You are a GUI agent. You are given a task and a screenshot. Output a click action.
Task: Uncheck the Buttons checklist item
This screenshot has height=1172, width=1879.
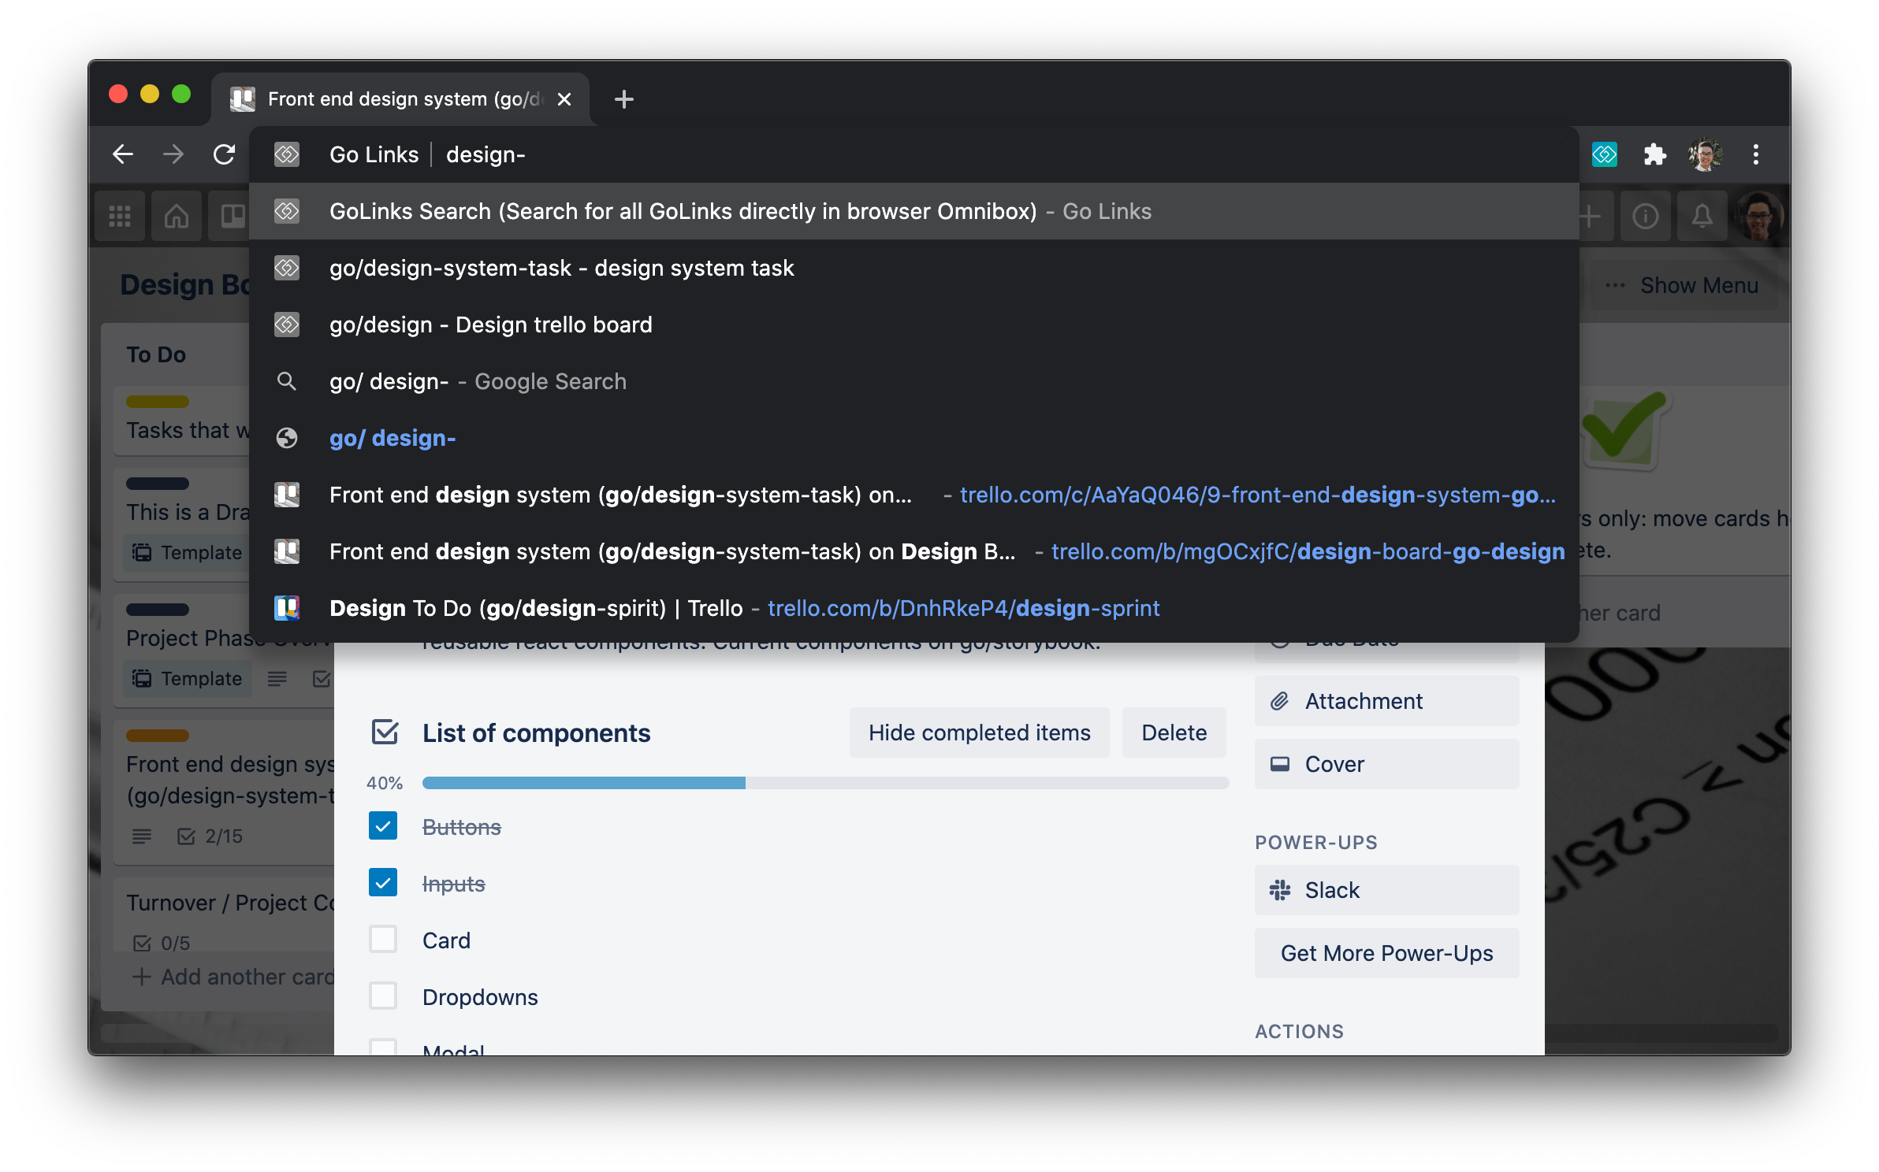point(383,826)
